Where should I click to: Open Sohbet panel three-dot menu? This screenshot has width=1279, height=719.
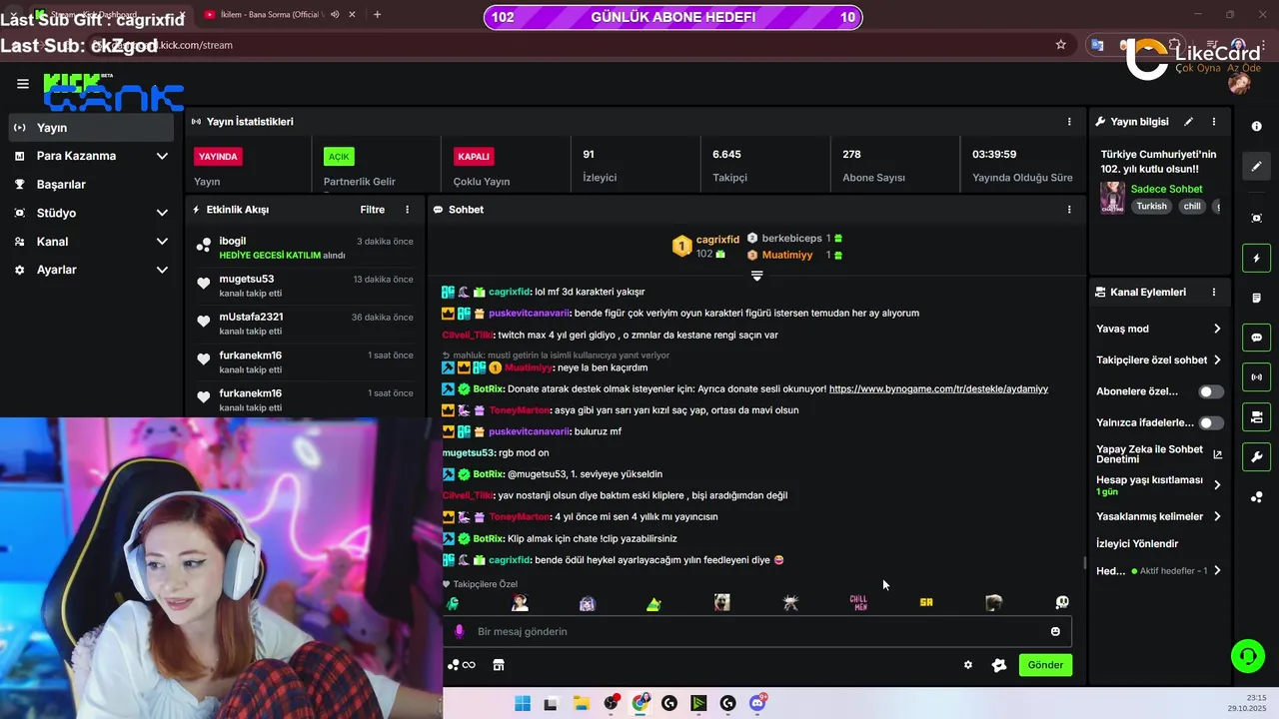1069,210
